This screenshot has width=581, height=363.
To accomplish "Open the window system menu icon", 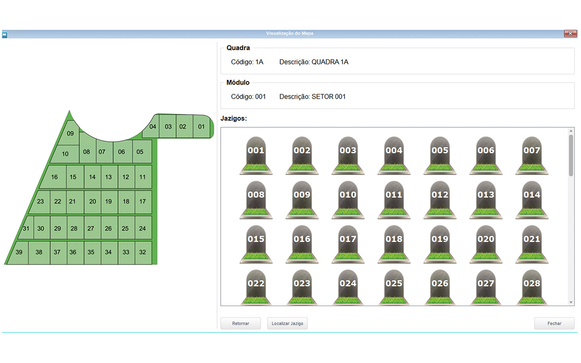I will [x=4, y=35].
